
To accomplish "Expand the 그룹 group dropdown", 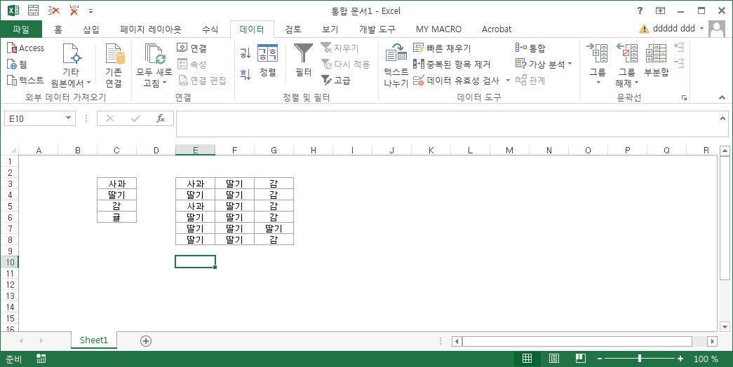I will [x=598, y=82].
